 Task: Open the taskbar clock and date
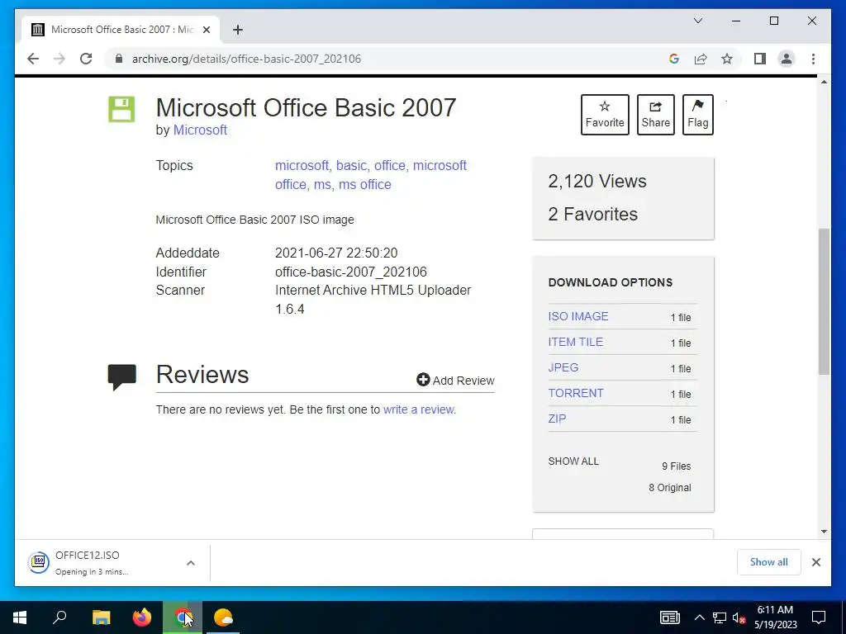[775, 617]
